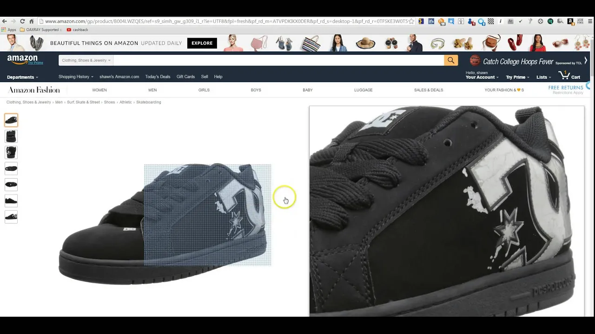Bookmark this page with the star icon
This screenshot has width=595, height=334.
pyautogui.click(x=411, y=21)
